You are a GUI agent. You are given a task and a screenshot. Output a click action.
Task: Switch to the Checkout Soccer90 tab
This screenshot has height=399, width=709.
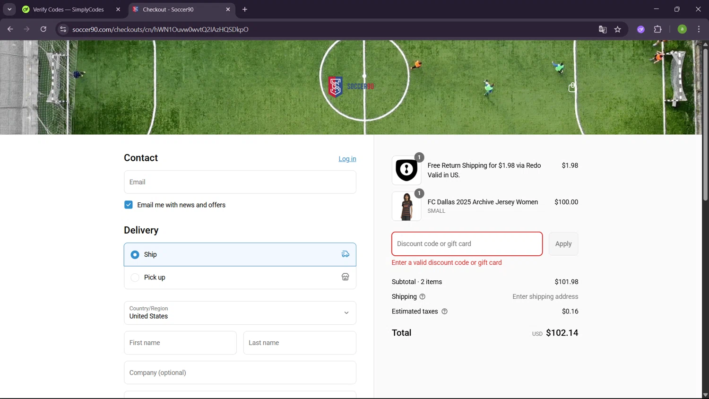(182, 9)
